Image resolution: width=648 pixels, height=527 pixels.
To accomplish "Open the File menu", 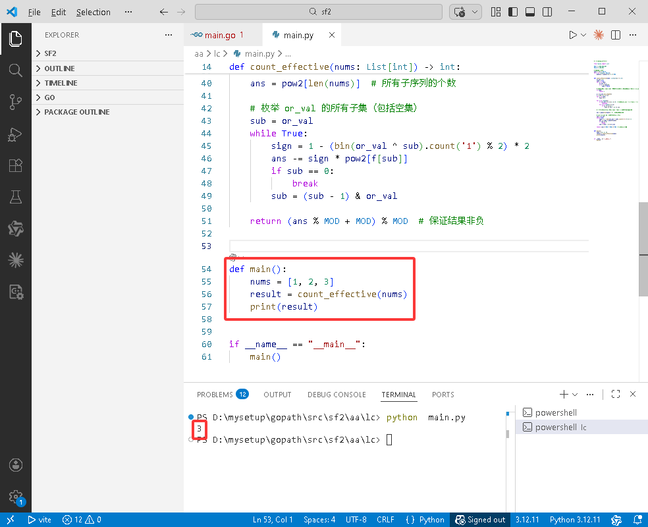I will [34, 12].
